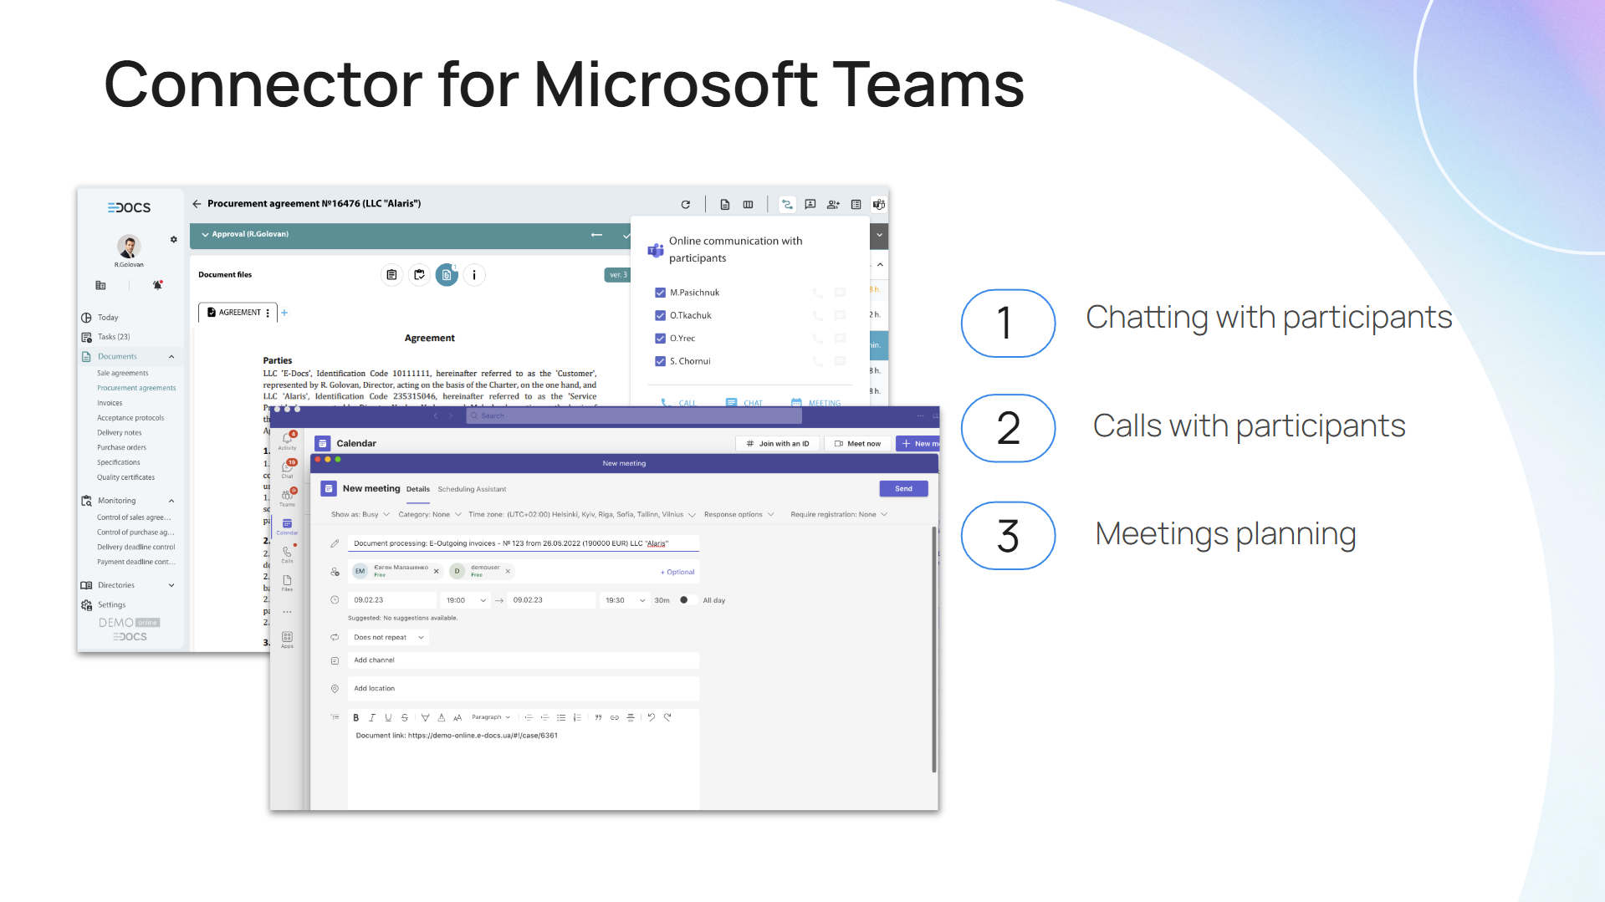1605x902 pixels.
Task: Collapse the Monitoring section in E-Docs sidebar
Action: click(x=171, y=502)
